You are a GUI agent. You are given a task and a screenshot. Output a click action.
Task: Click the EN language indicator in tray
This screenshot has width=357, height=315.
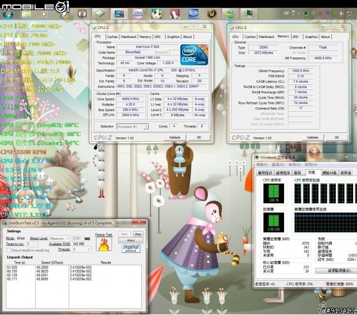286,13
